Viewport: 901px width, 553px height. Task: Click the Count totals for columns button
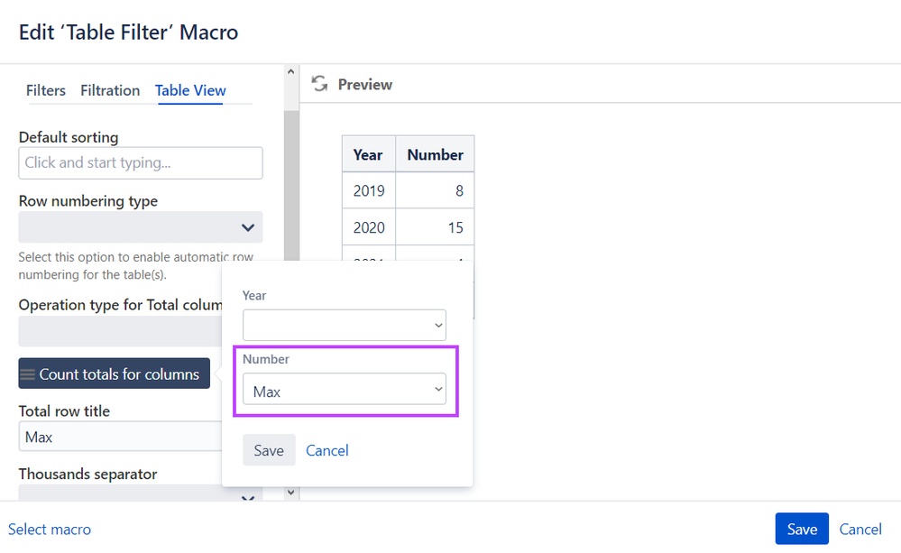click(115, 373)
